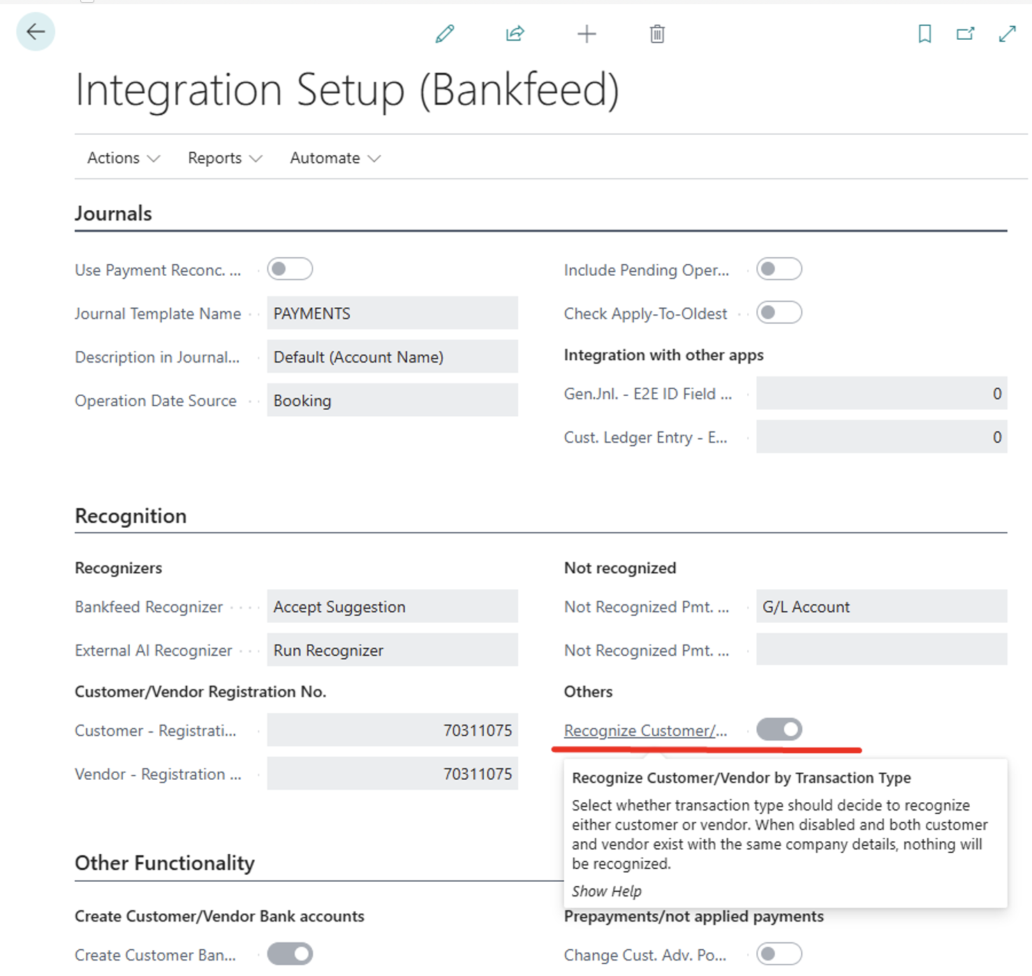Image resolution: width=1032 pixels, height=976 pixels.
Task: Toggle Recognize Customer/Vendor switch
Action: pyautogui.click(x=779, y=730)
